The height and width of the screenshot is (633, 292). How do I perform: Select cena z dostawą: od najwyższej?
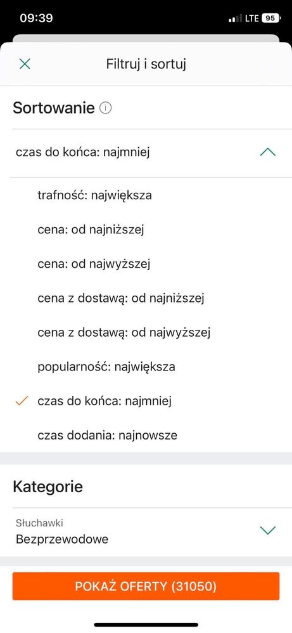(x=124, y=332)
